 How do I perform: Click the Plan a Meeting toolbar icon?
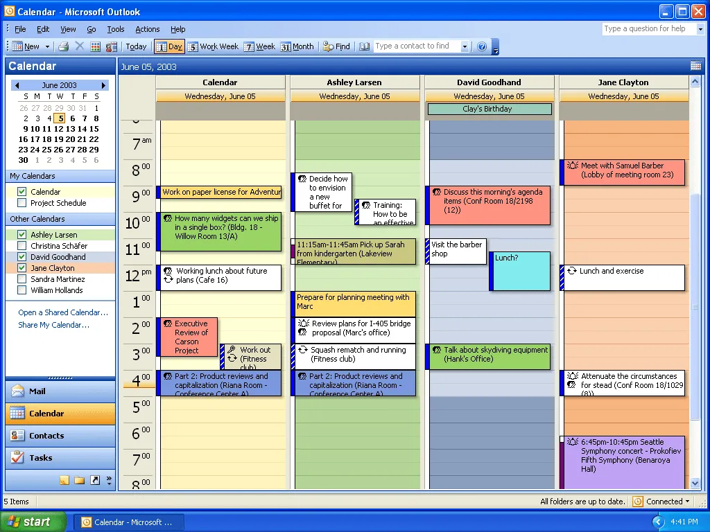(112, 46)
